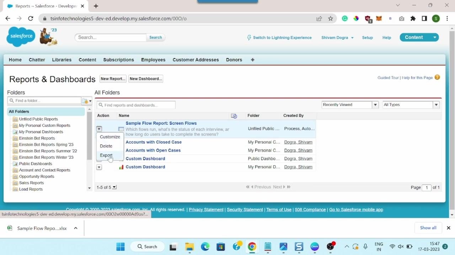Open Canva from the taskbar

click(315, 246)
